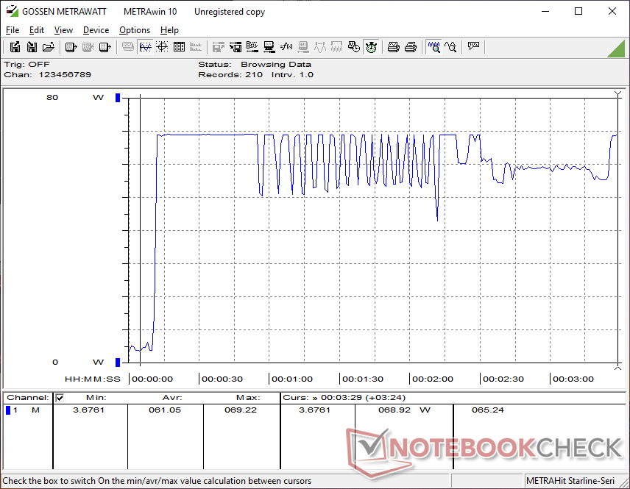The image size is (630, 489).
Task: Click the first printer icon
Action: pos(394,47)
